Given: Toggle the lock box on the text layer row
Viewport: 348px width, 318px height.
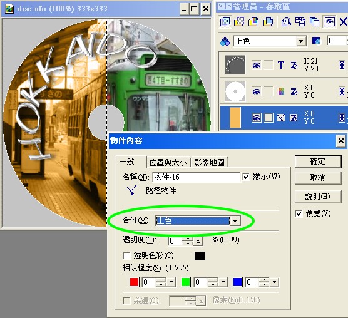Looking at the screenshot, I should tap(268, 65).
